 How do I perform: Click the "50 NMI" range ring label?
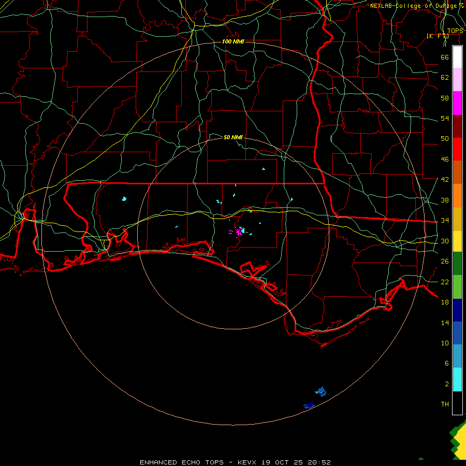click(233, 137)
